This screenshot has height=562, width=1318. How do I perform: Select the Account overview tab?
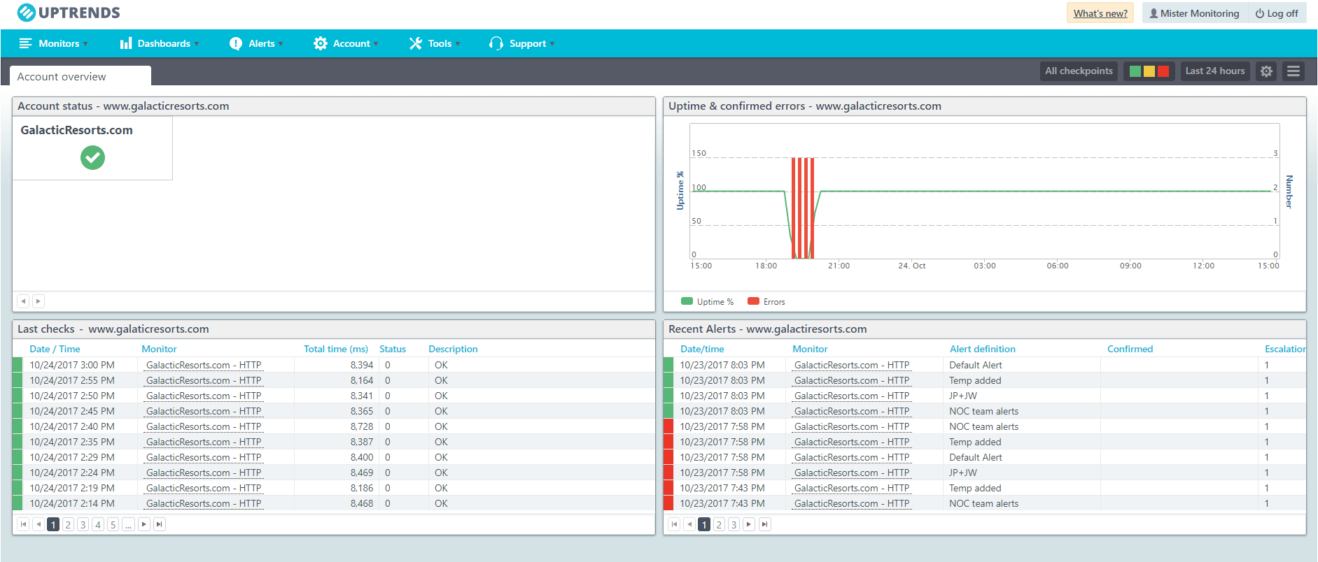pos(80,76)
